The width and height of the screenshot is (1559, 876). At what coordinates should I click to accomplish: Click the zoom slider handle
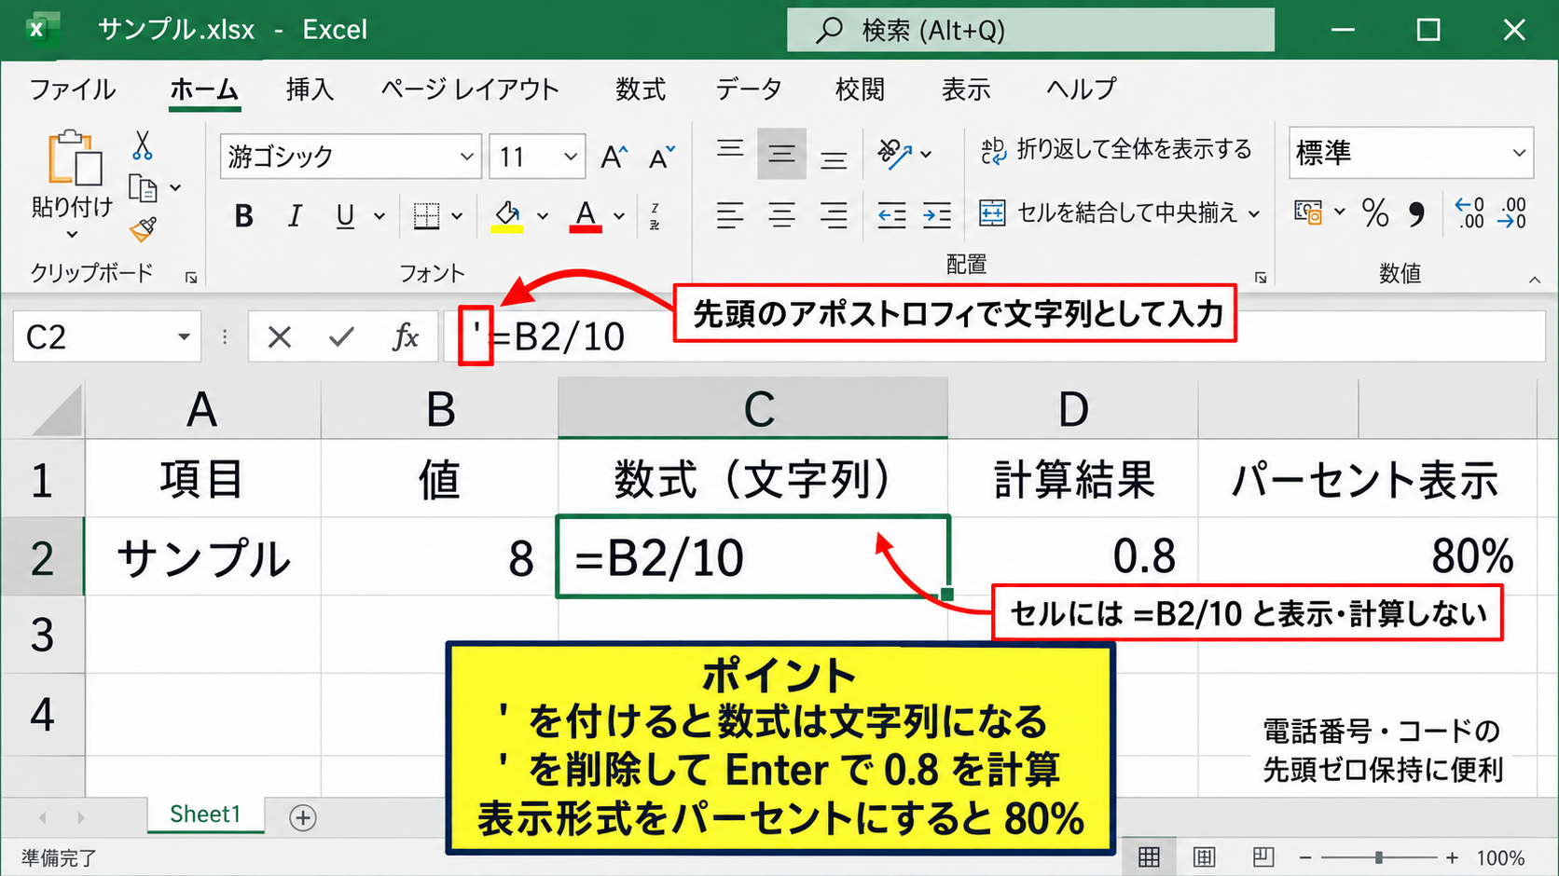coord(1378,857)
